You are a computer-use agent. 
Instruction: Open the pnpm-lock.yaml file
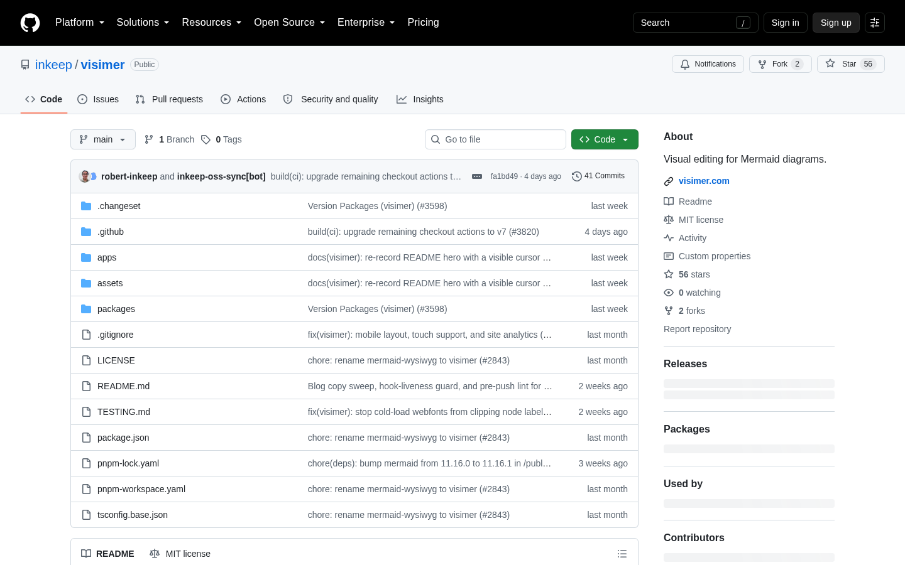pyautogui.click(x=128, y=463)
